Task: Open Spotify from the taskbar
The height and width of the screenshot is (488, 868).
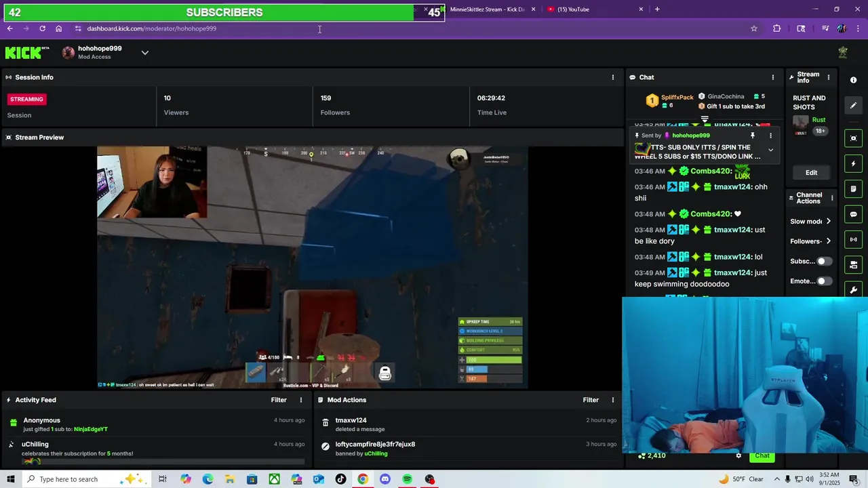Action: coord(407,479)
